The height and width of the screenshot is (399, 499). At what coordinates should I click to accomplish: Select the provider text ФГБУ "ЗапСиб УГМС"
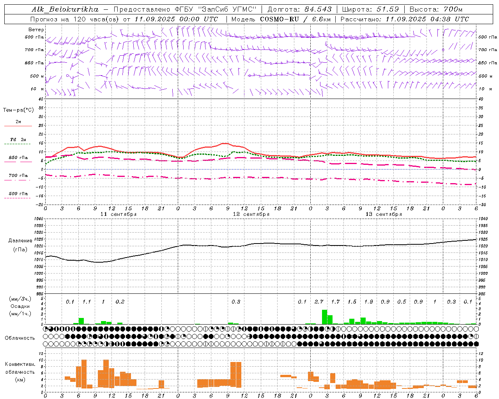click(x=216, y=9)
